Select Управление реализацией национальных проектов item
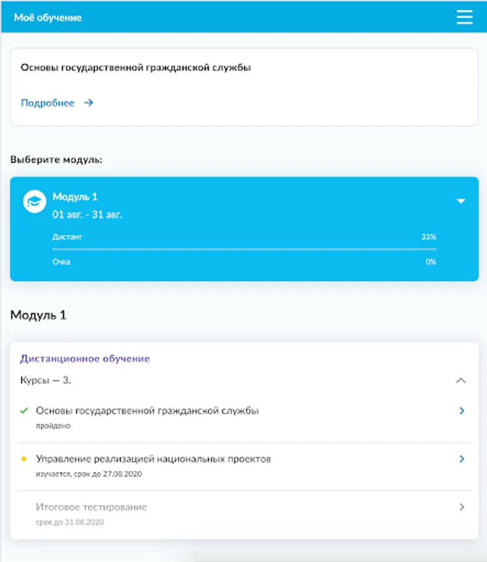The width and height of the screenshot is (487, 562). [x=154, y=459]
